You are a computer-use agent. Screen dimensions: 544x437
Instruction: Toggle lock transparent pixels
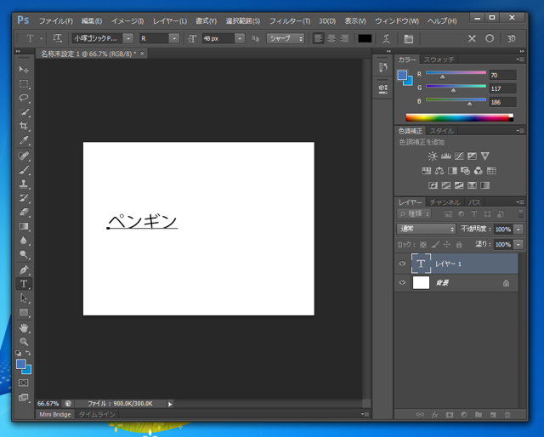tap(423, 245)
